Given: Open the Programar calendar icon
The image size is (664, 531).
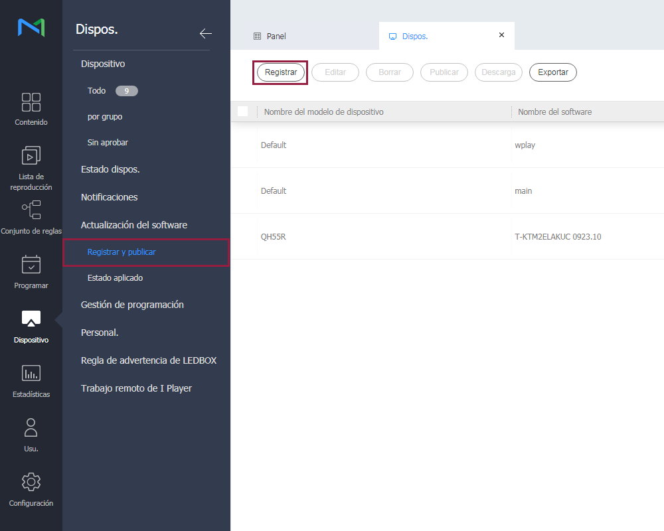Looking at the screenshot, I should 31,264.
